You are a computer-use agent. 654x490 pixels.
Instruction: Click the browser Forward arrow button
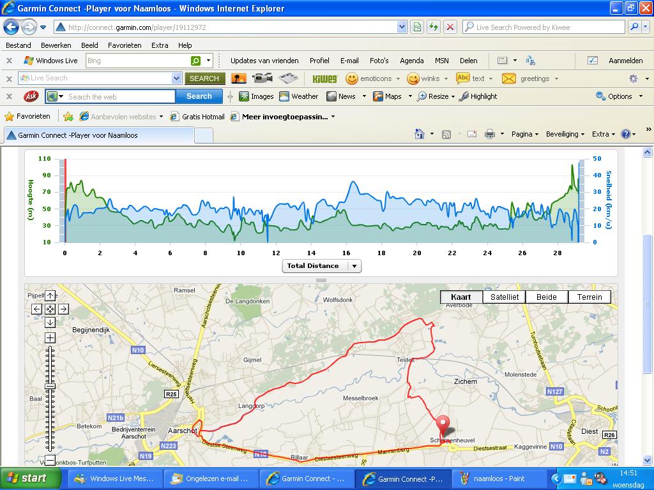pyautogui.click(x=28, y=27)
